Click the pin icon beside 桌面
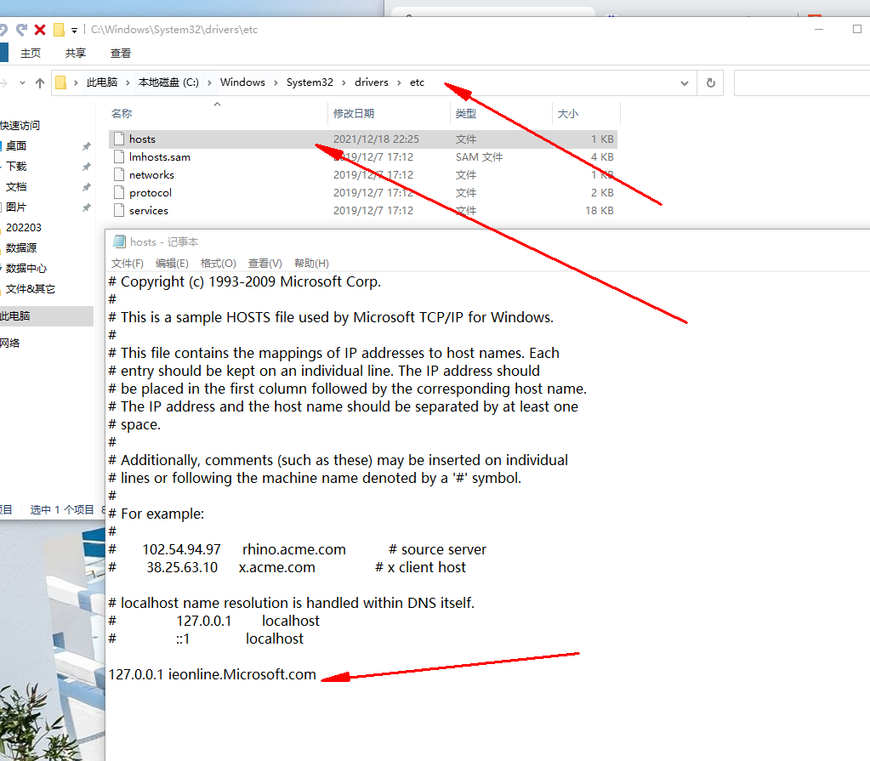The image size is (870, 761). click(86, 146)
